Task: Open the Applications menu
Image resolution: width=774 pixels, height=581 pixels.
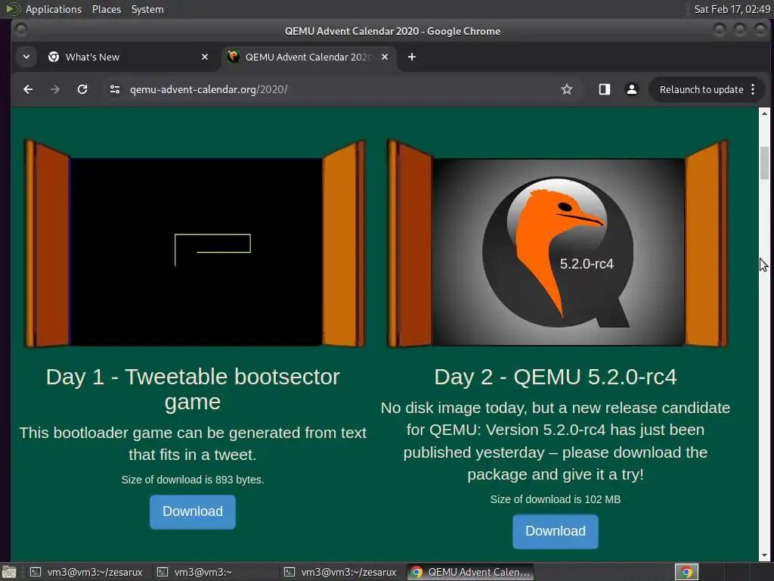Action: coord(54,9)
